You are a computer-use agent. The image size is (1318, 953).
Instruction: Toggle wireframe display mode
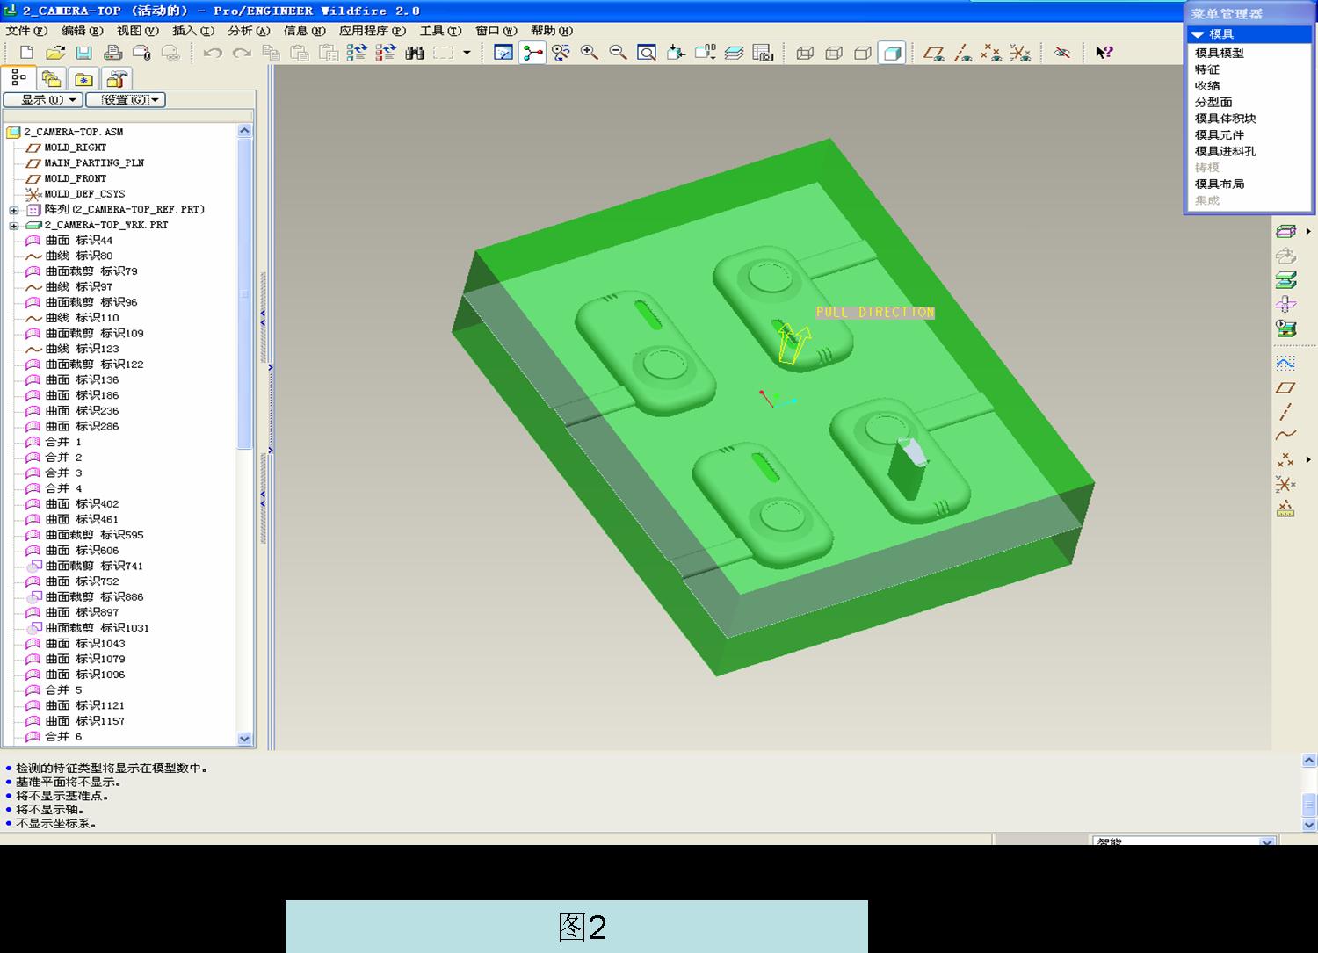[805, 53]
